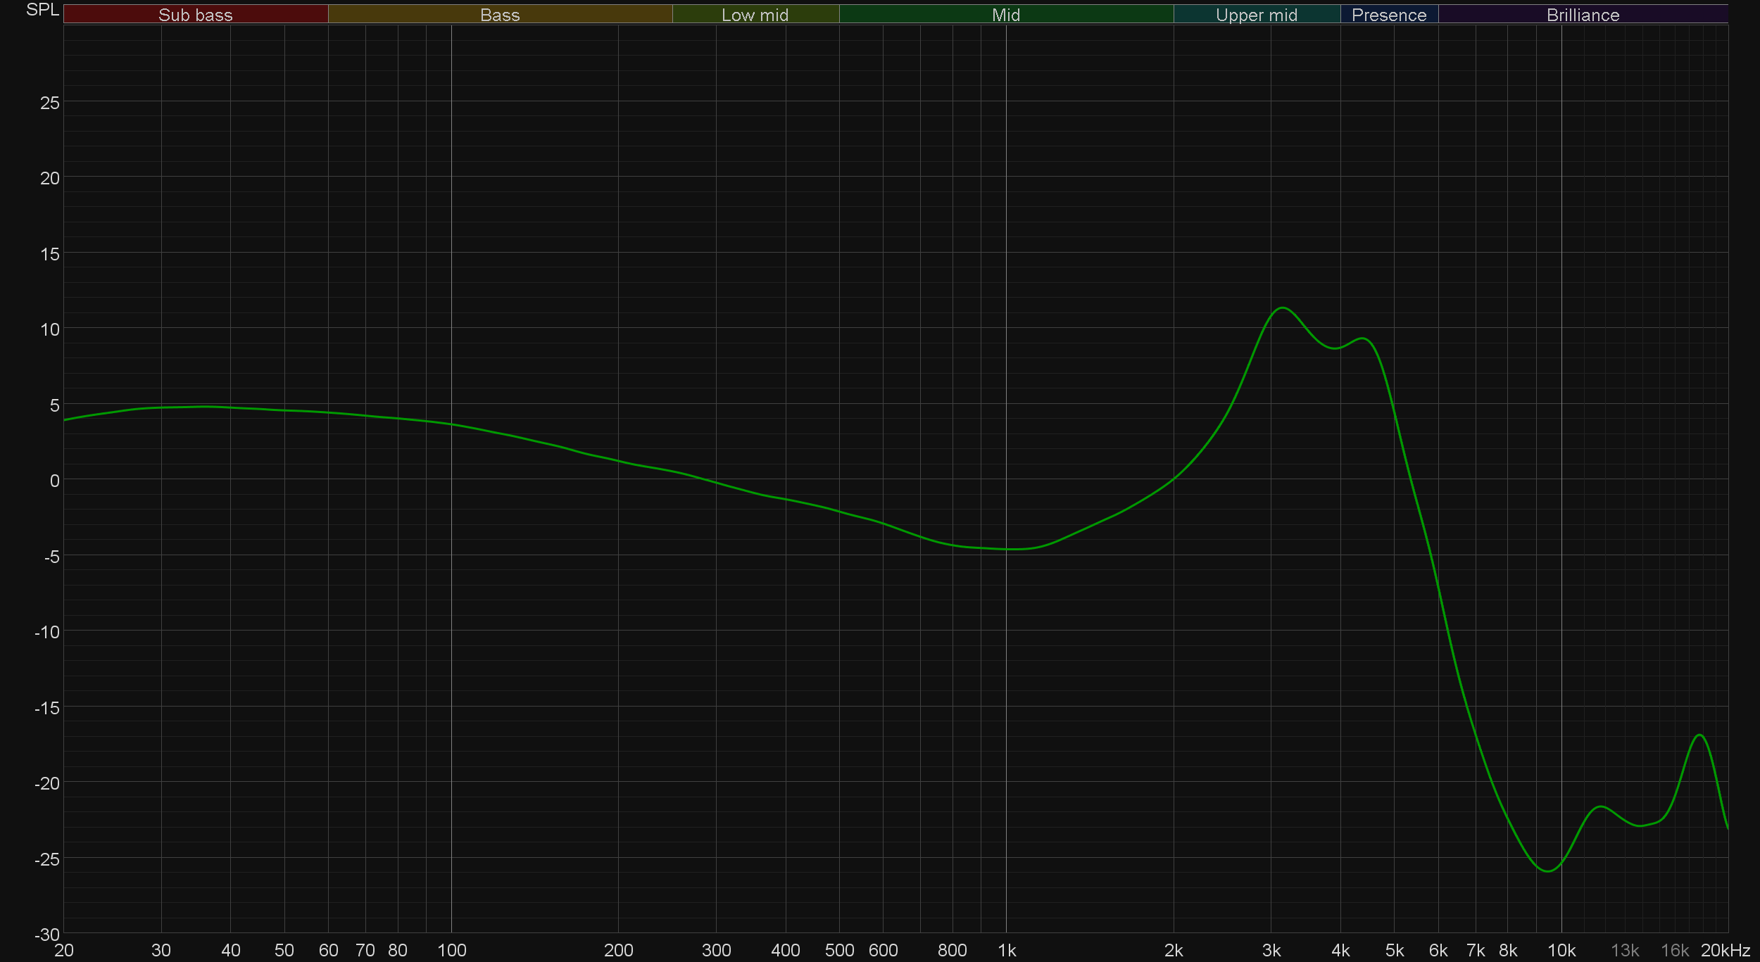The width and height of the screenshot is (1760, 962).
Task: Click the 0 dB level label
Action: [x=54, y=481]
